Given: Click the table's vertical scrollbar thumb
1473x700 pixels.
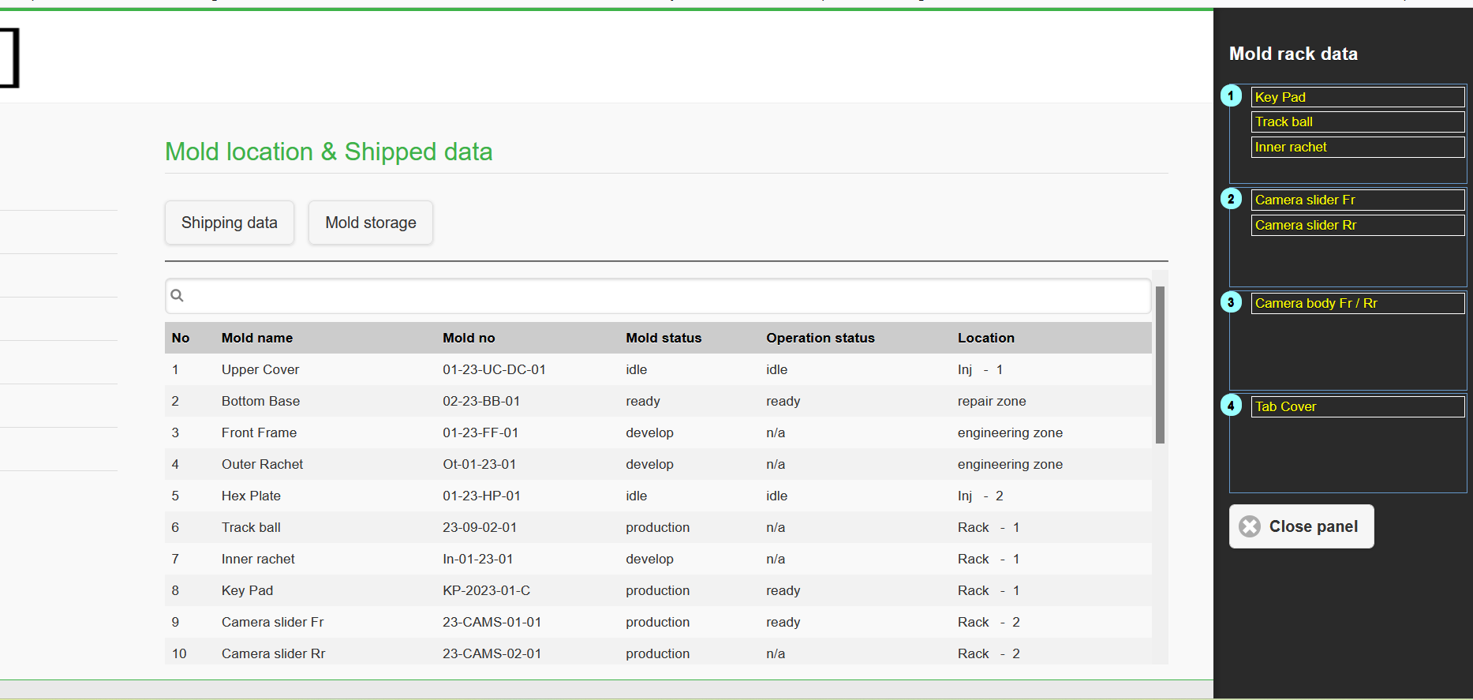Looking at the screenshot, I should [x=1160, y=365].
